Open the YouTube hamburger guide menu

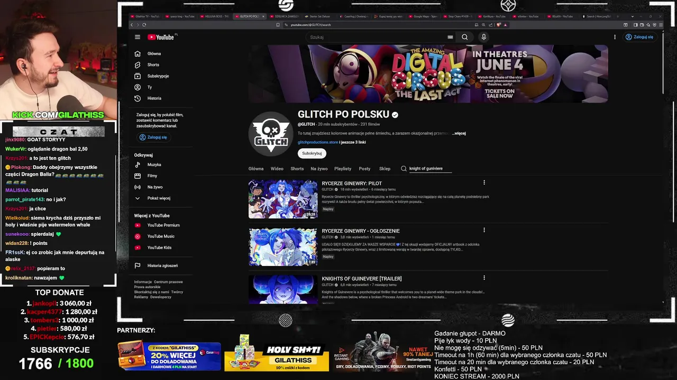pos(138,37)
